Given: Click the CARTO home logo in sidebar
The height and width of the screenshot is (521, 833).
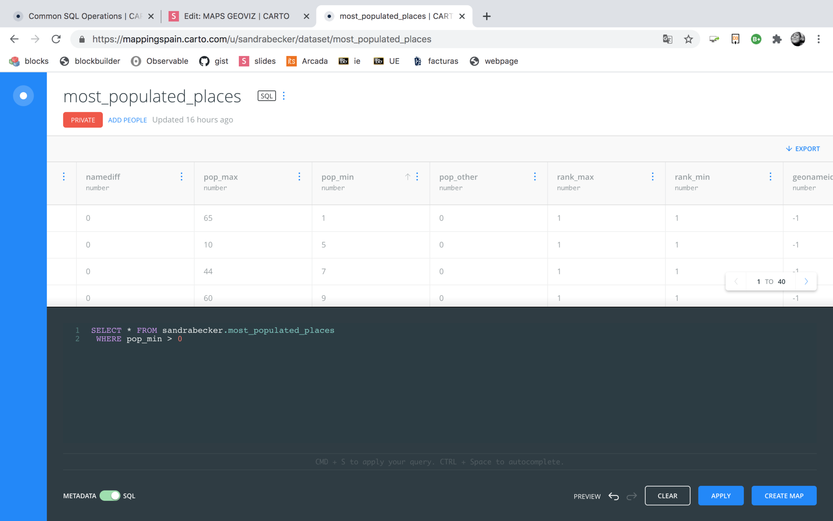Looking at the screenshot, I should 23,96.
